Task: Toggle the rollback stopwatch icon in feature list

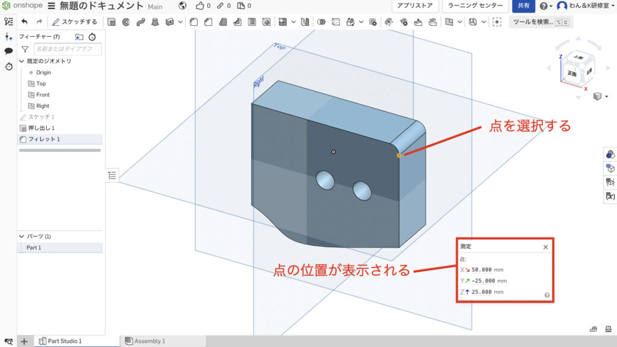Action: (x=92, y=37)
